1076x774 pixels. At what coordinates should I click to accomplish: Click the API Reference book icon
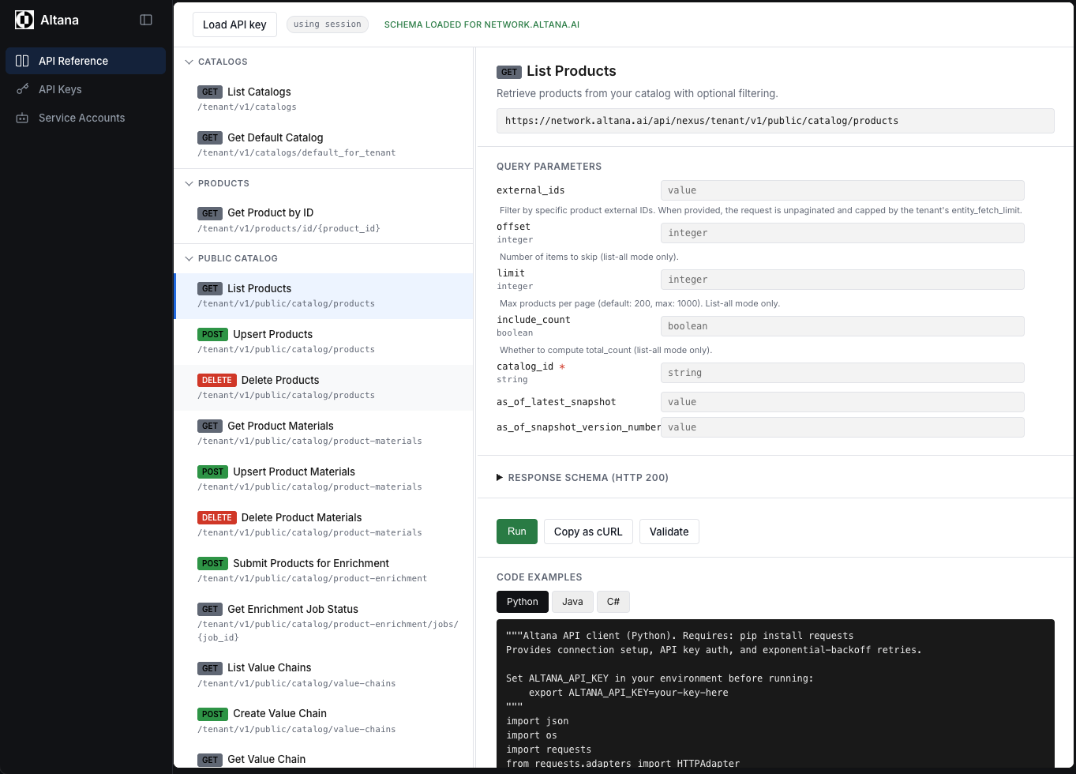click(22, 61)
